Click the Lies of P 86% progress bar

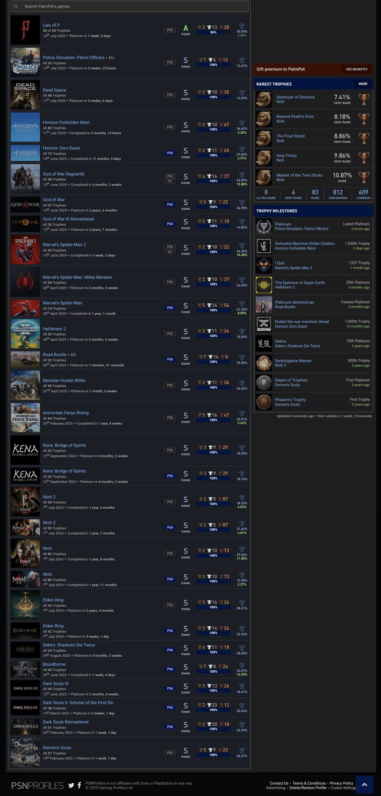click(x=213, y=32)
